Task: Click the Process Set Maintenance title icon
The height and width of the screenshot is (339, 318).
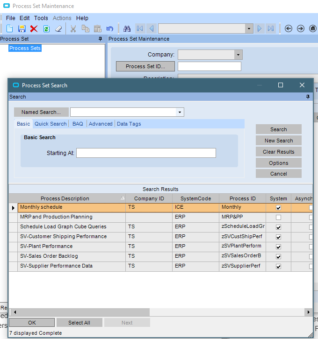Action: (x=7, y=6)
